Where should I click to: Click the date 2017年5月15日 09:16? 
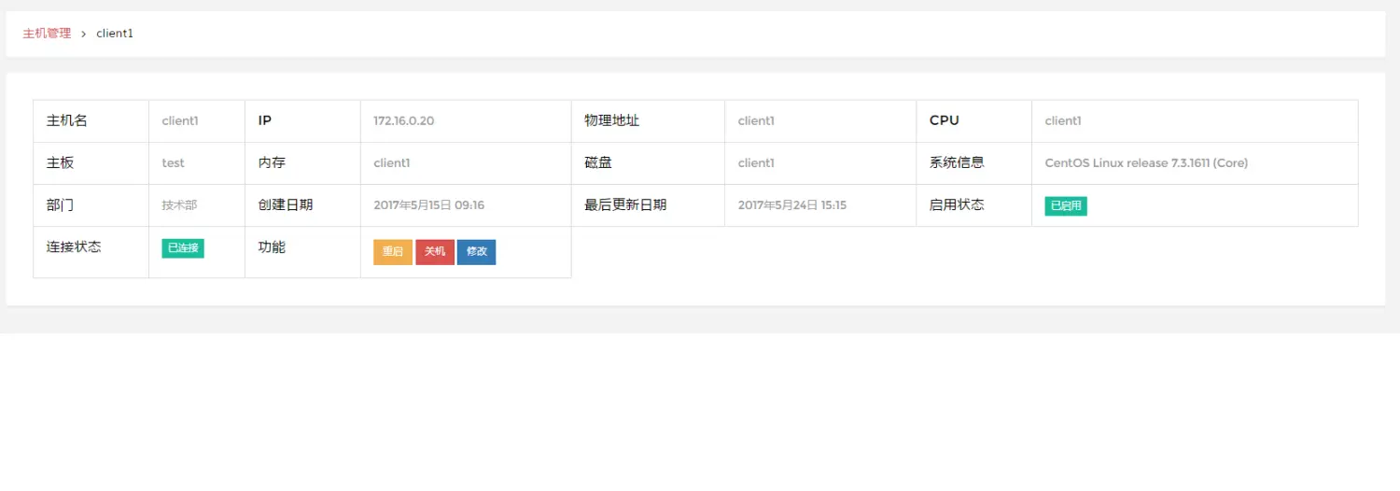pos(429,205)
